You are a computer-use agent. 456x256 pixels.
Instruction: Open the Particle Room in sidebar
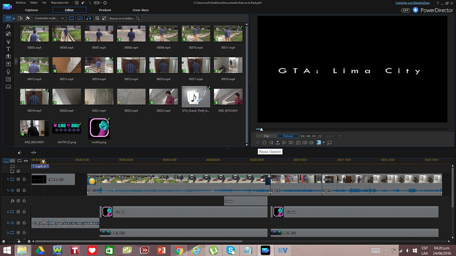point(8,41)
